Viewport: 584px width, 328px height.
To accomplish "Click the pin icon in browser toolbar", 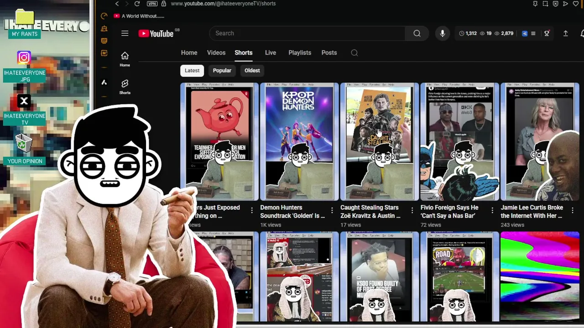I will (x=535, y=4).
